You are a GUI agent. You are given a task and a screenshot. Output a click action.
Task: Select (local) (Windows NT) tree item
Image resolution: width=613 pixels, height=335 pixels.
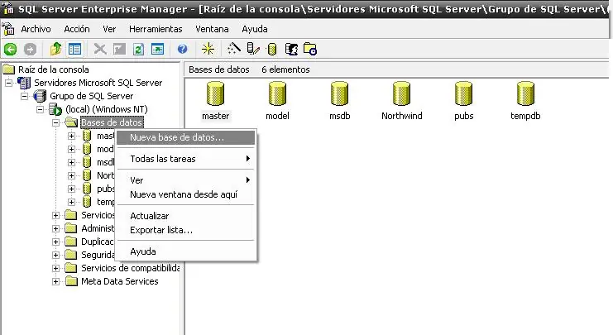(x=107, y=109)
